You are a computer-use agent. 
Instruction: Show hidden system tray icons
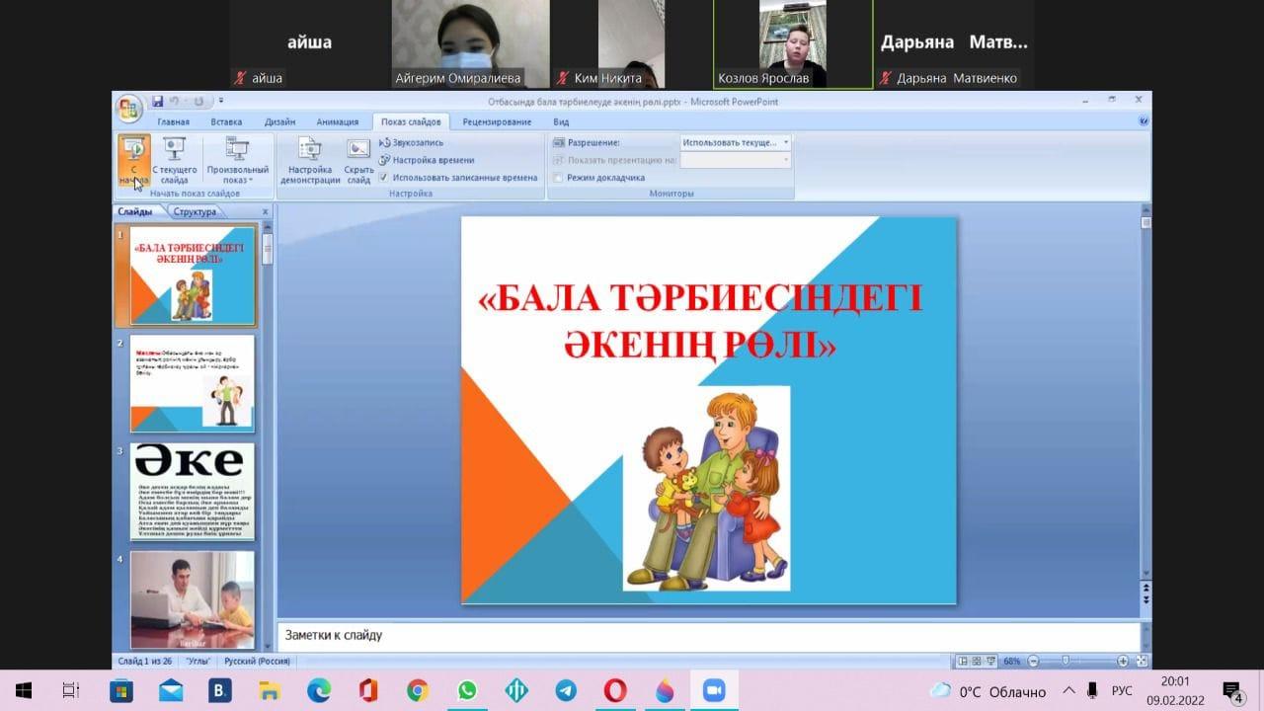1068,690
